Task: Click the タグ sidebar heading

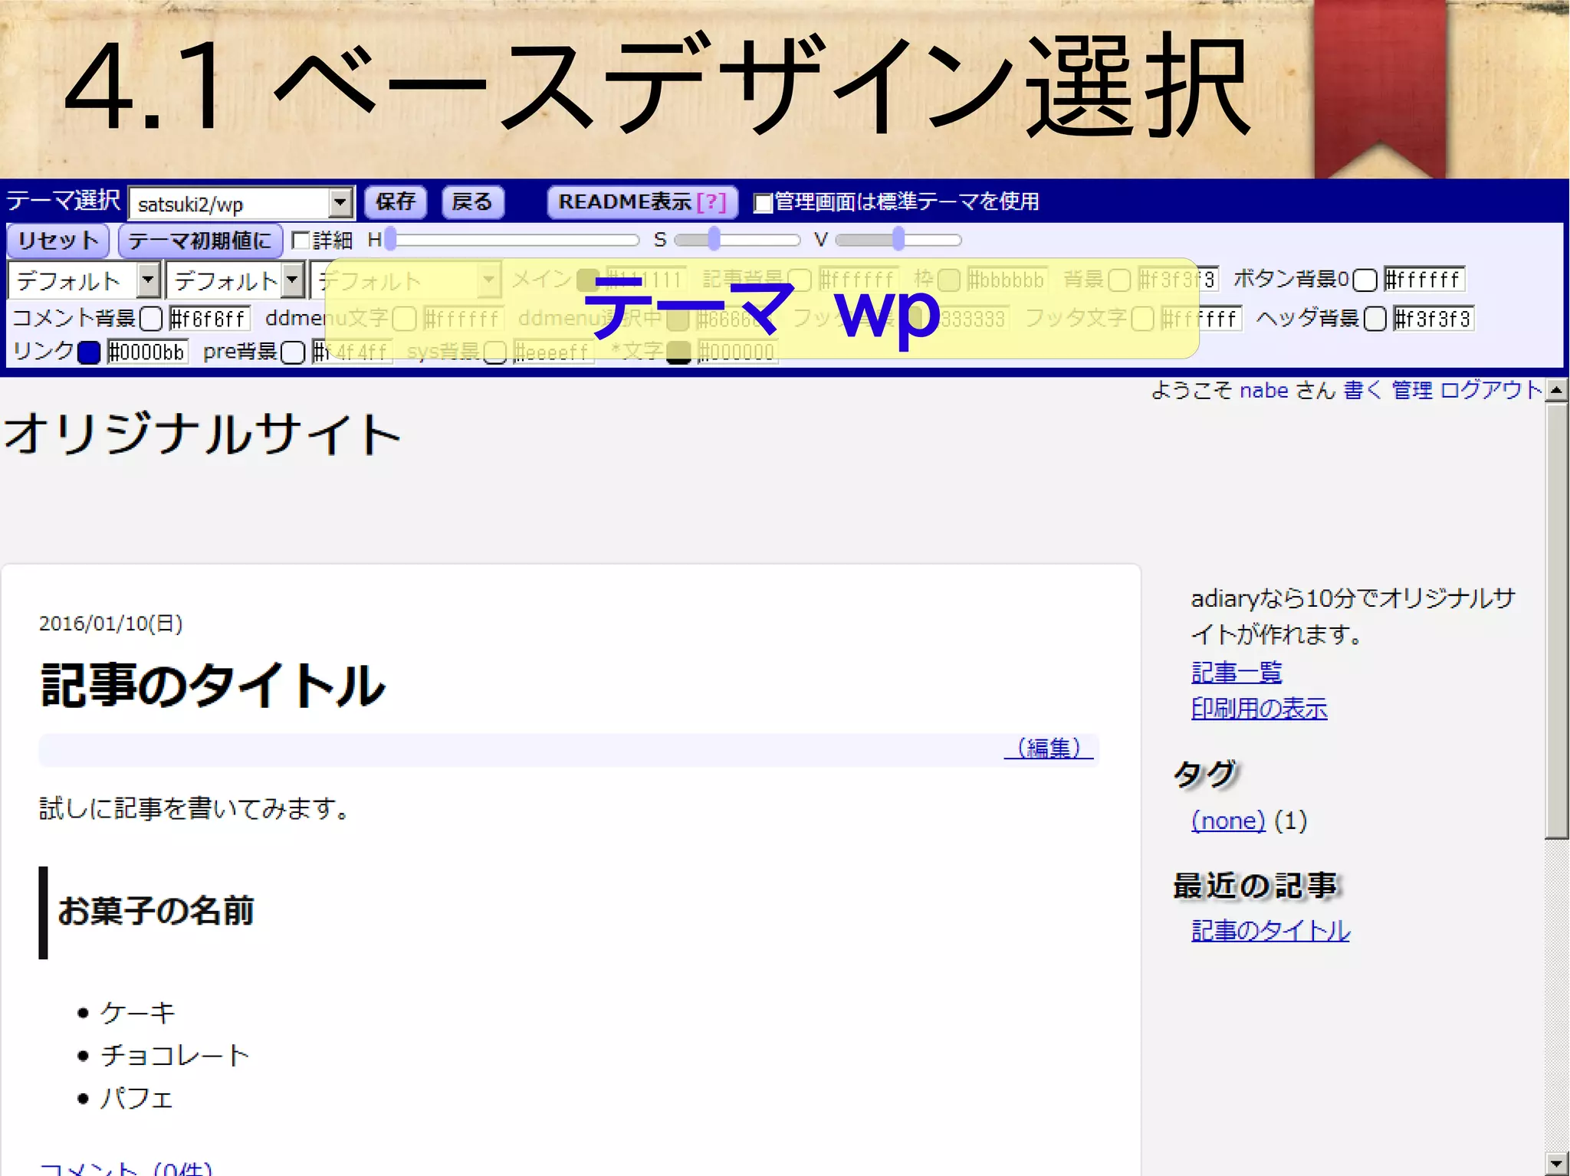Action: click(x=1206, y=774)
